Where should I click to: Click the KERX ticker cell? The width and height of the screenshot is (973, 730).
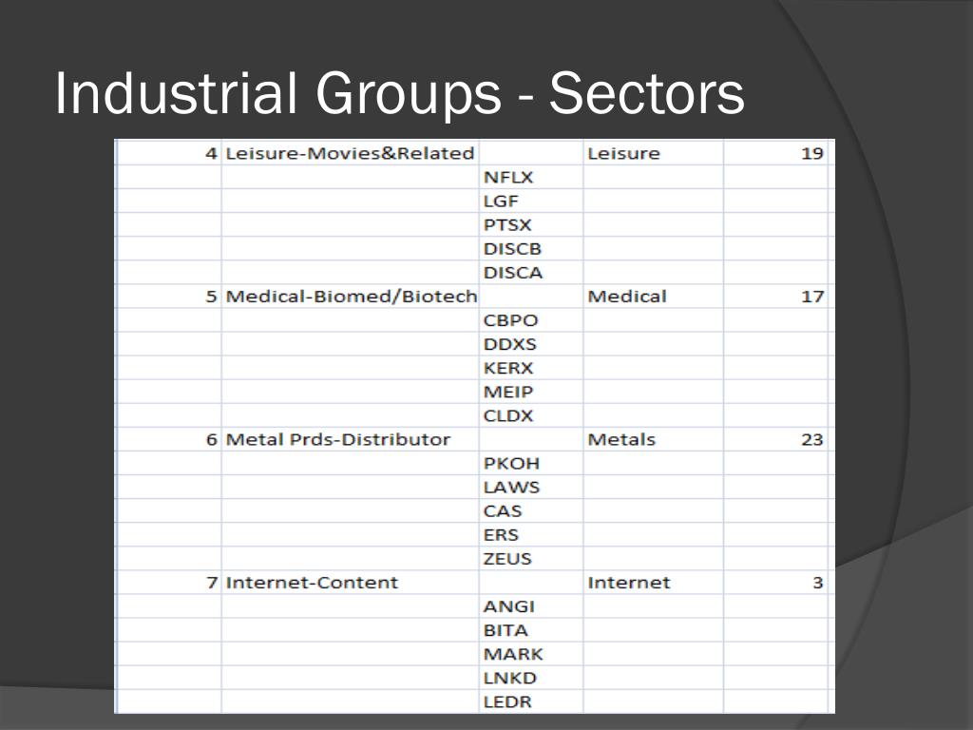click(531, 368)
